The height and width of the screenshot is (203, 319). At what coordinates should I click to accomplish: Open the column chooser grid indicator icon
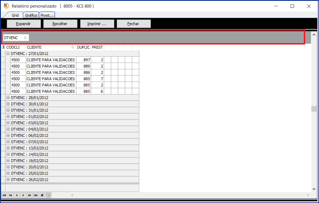(3, 47)
